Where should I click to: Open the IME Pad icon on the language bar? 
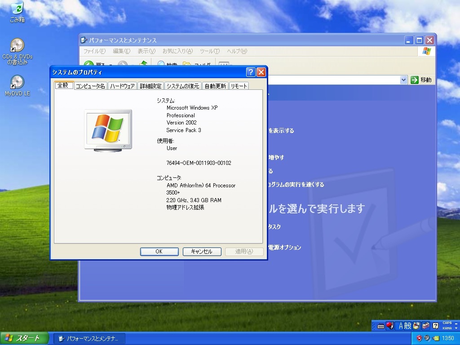click(x=416, y=326)
